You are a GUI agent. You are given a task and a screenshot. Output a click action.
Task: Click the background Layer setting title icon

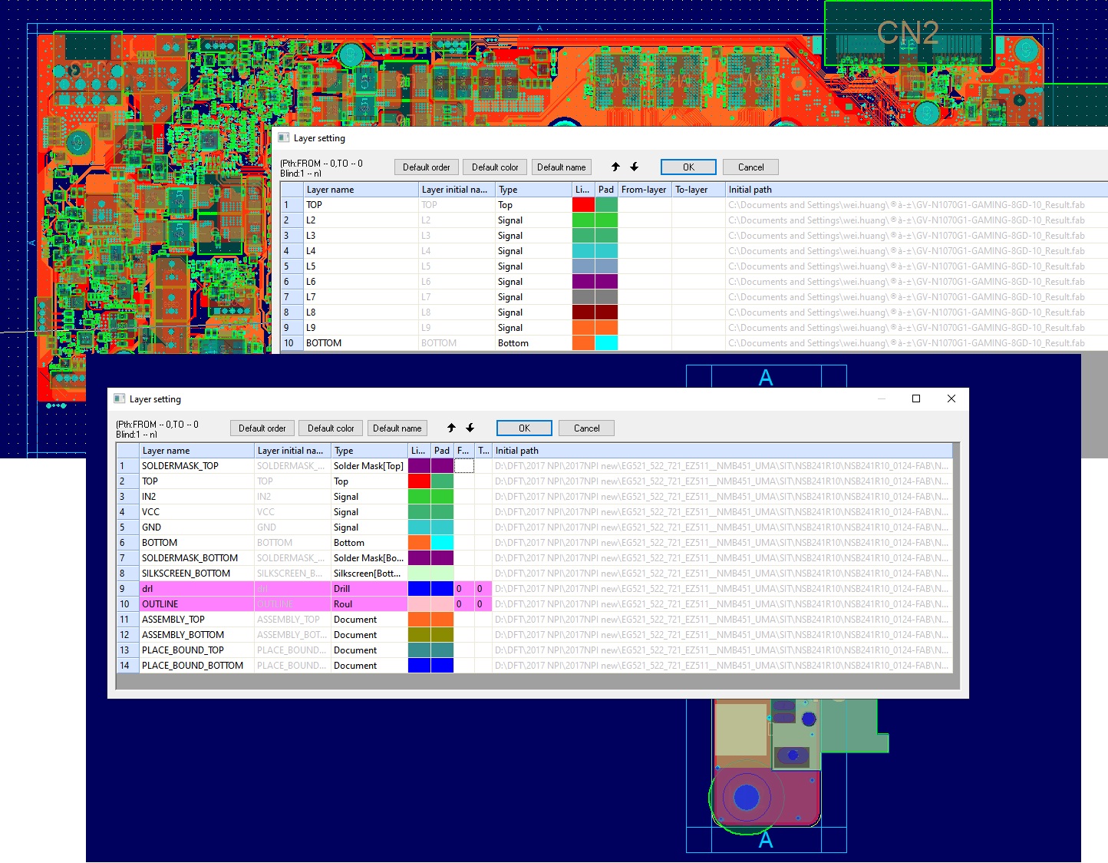(x=284, y=137)
